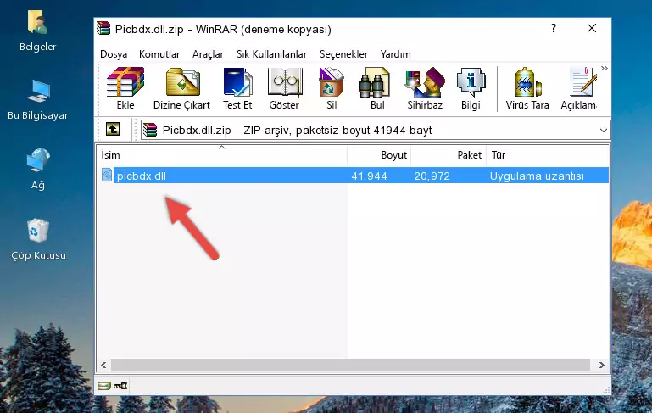The image size is (652, 413).
Task: Sort by the Boyut column header
Action: tap(379, 155)
